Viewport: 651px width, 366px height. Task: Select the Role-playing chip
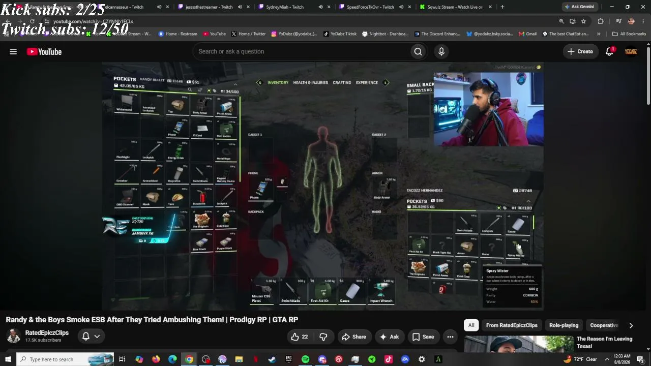(564, 325)
